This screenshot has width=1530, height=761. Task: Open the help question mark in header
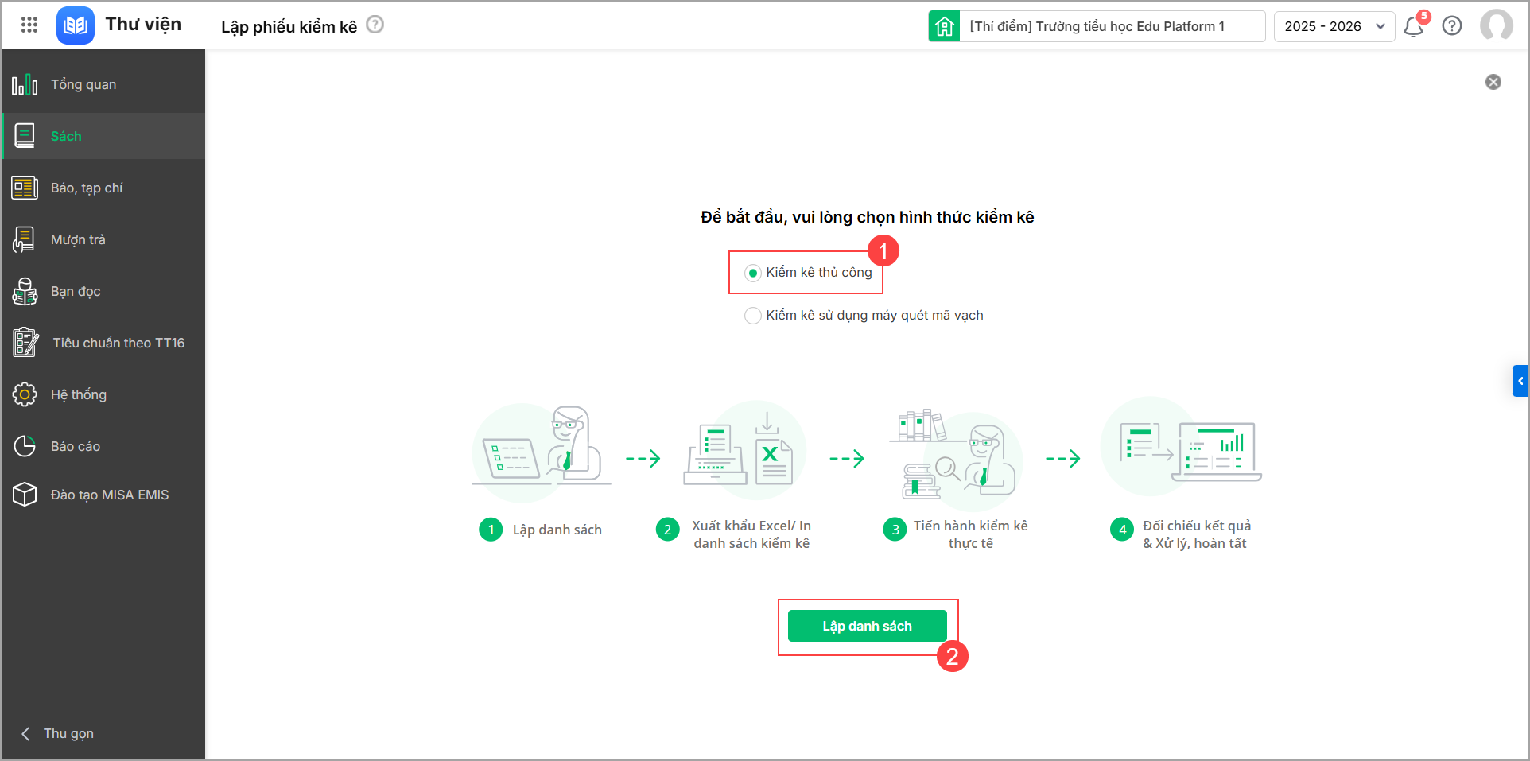(x=1452, y=26)
